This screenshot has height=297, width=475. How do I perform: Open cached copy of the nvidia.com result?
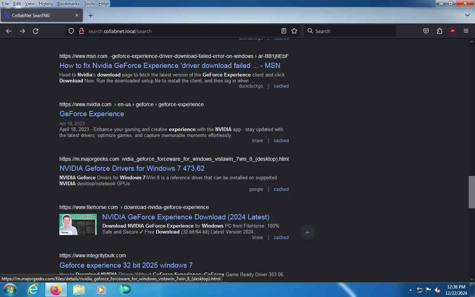pos(281,141)
